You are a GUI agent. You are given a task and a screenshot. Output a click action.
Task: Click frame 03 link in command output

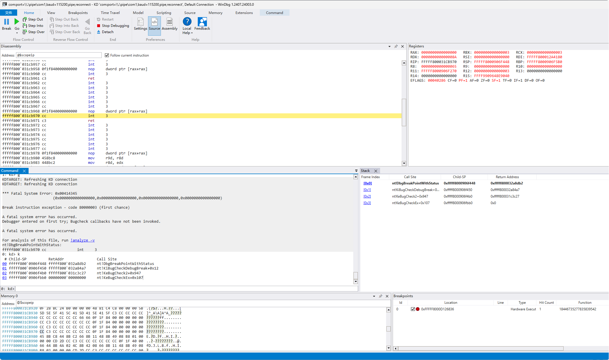(5, 278)
